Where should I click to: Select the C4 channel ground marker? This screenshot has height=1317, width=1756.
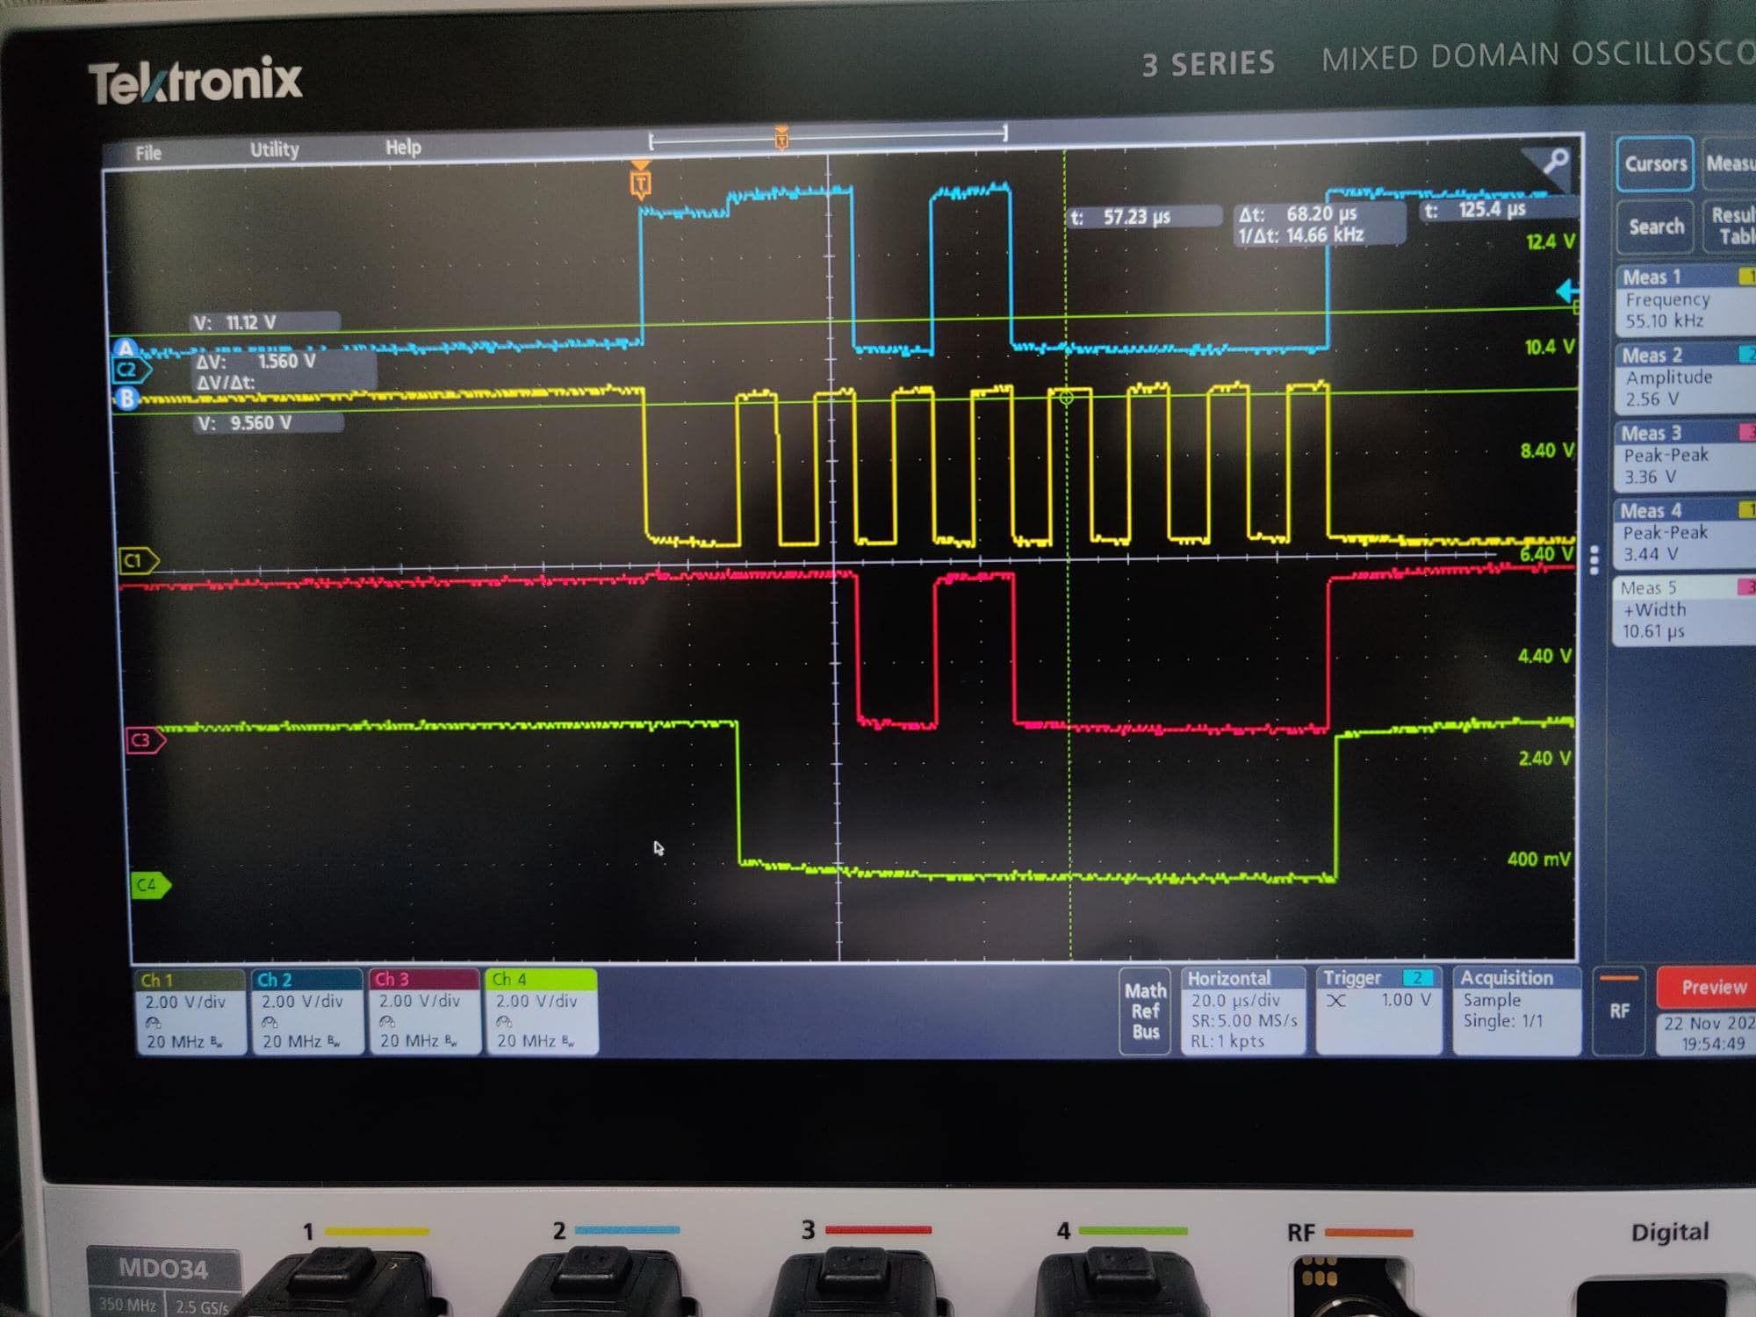149,885
